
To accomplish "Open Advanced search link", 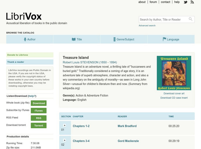I will pyautogui.click(x=147, y=26).
